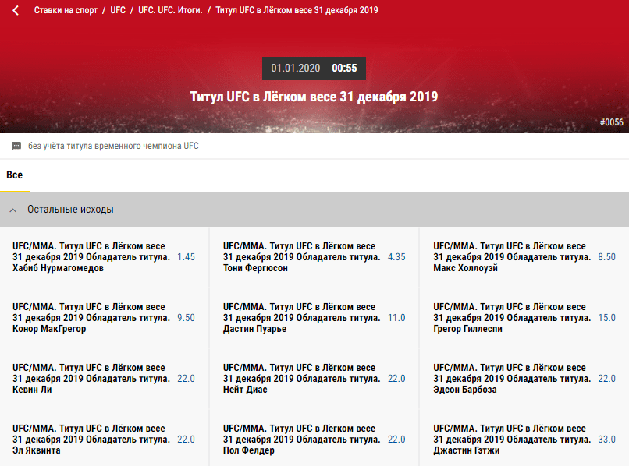The height and width of the screenshot is (466, 629).
Task: Open the UFC. UFC. Итоги. breadcrumb
Action: 170,10
